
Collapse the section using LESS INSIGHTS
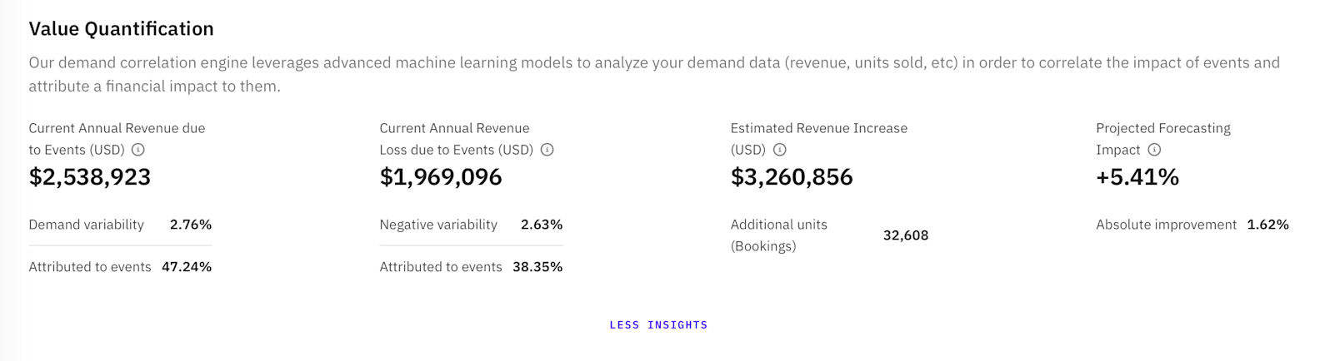[658, 325]
